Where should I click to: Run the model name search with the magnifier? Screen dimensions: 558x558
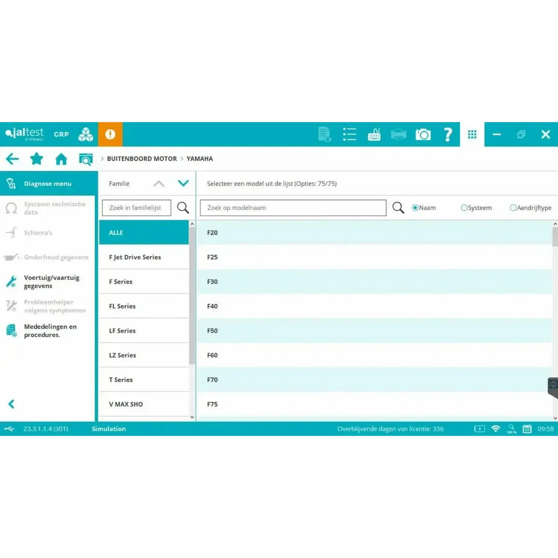[x=398, y=208]
